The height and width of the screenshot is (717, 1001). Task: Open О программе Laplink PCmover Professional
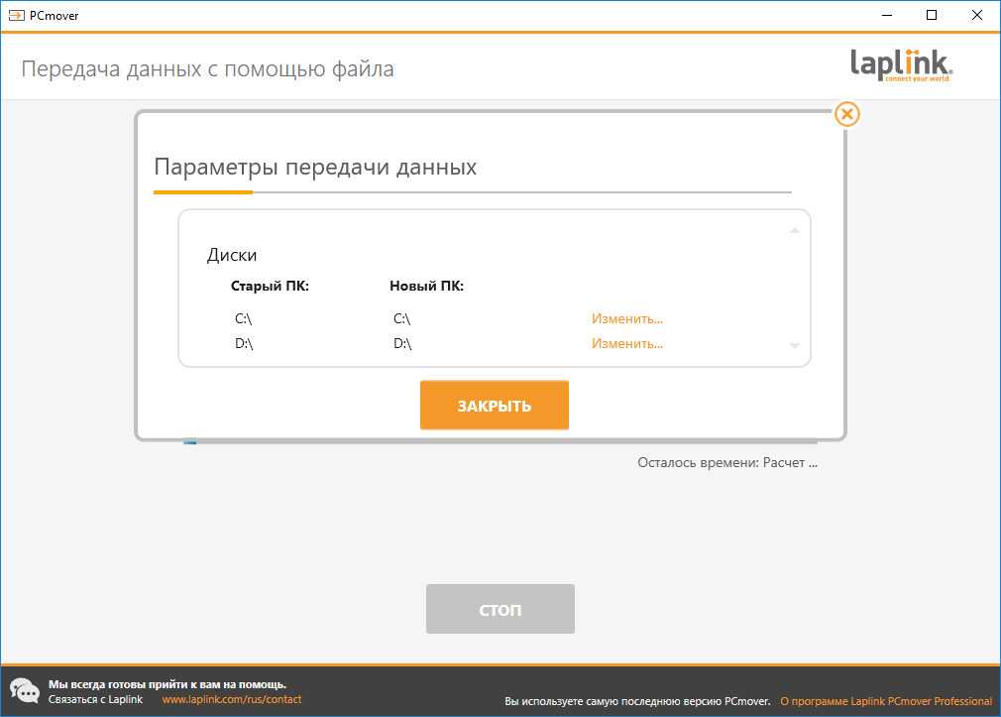point(885,701)
